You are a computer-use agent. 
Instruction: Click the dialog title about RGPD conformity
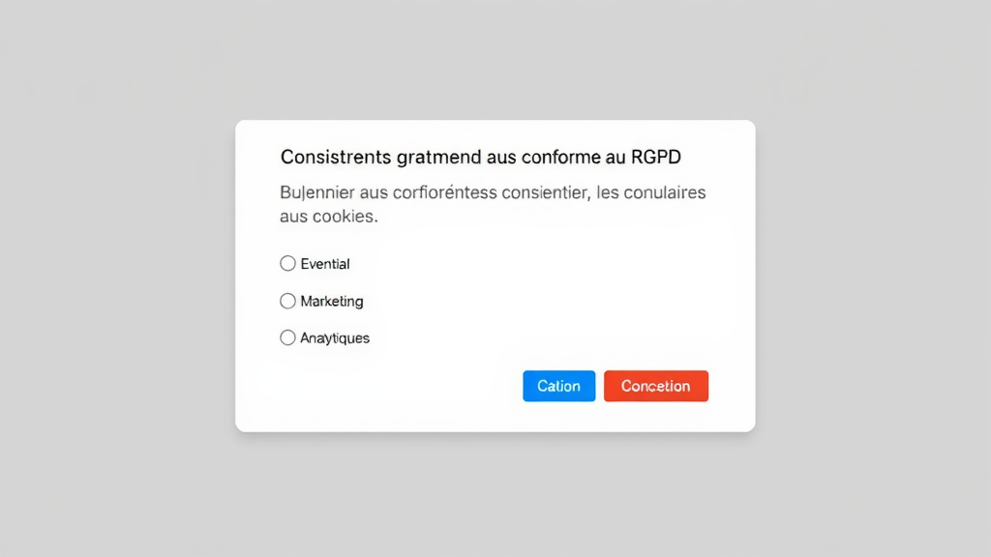click(x=480, y=157)
